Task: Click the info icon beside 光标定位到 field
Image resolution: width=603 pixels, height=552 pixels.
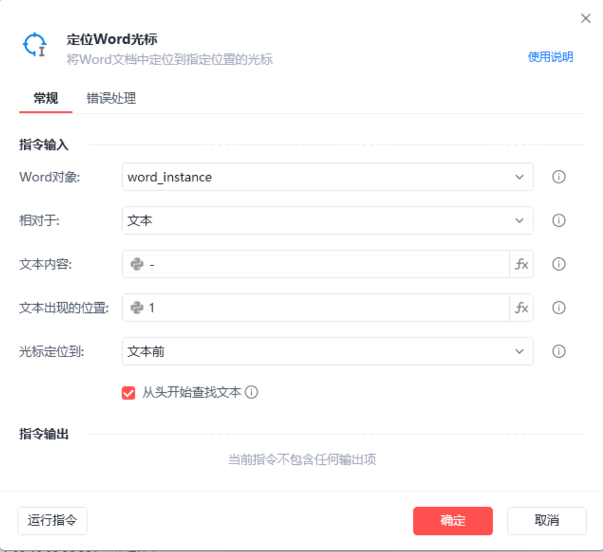Action: point(558,352)
